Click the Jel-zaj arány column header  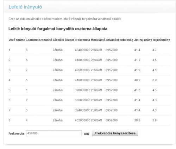pyautogui.click(x=143, y=40)
